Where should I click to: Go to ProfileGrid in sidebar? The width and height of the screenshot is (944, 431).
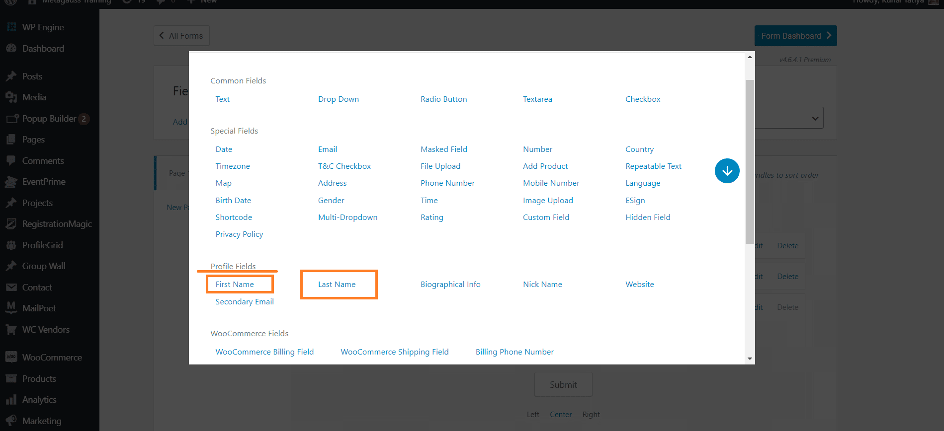click(x=42, y=245)
